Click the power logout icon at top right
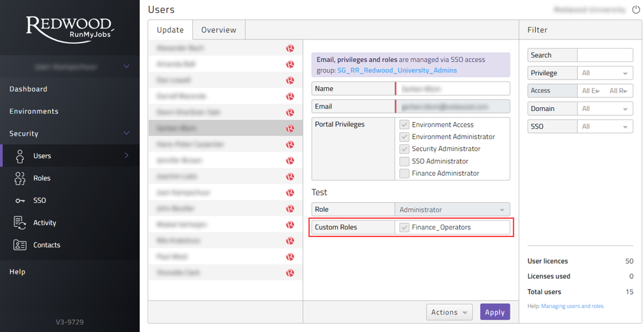This screenshot has width=643, height=332. point(635,10)
